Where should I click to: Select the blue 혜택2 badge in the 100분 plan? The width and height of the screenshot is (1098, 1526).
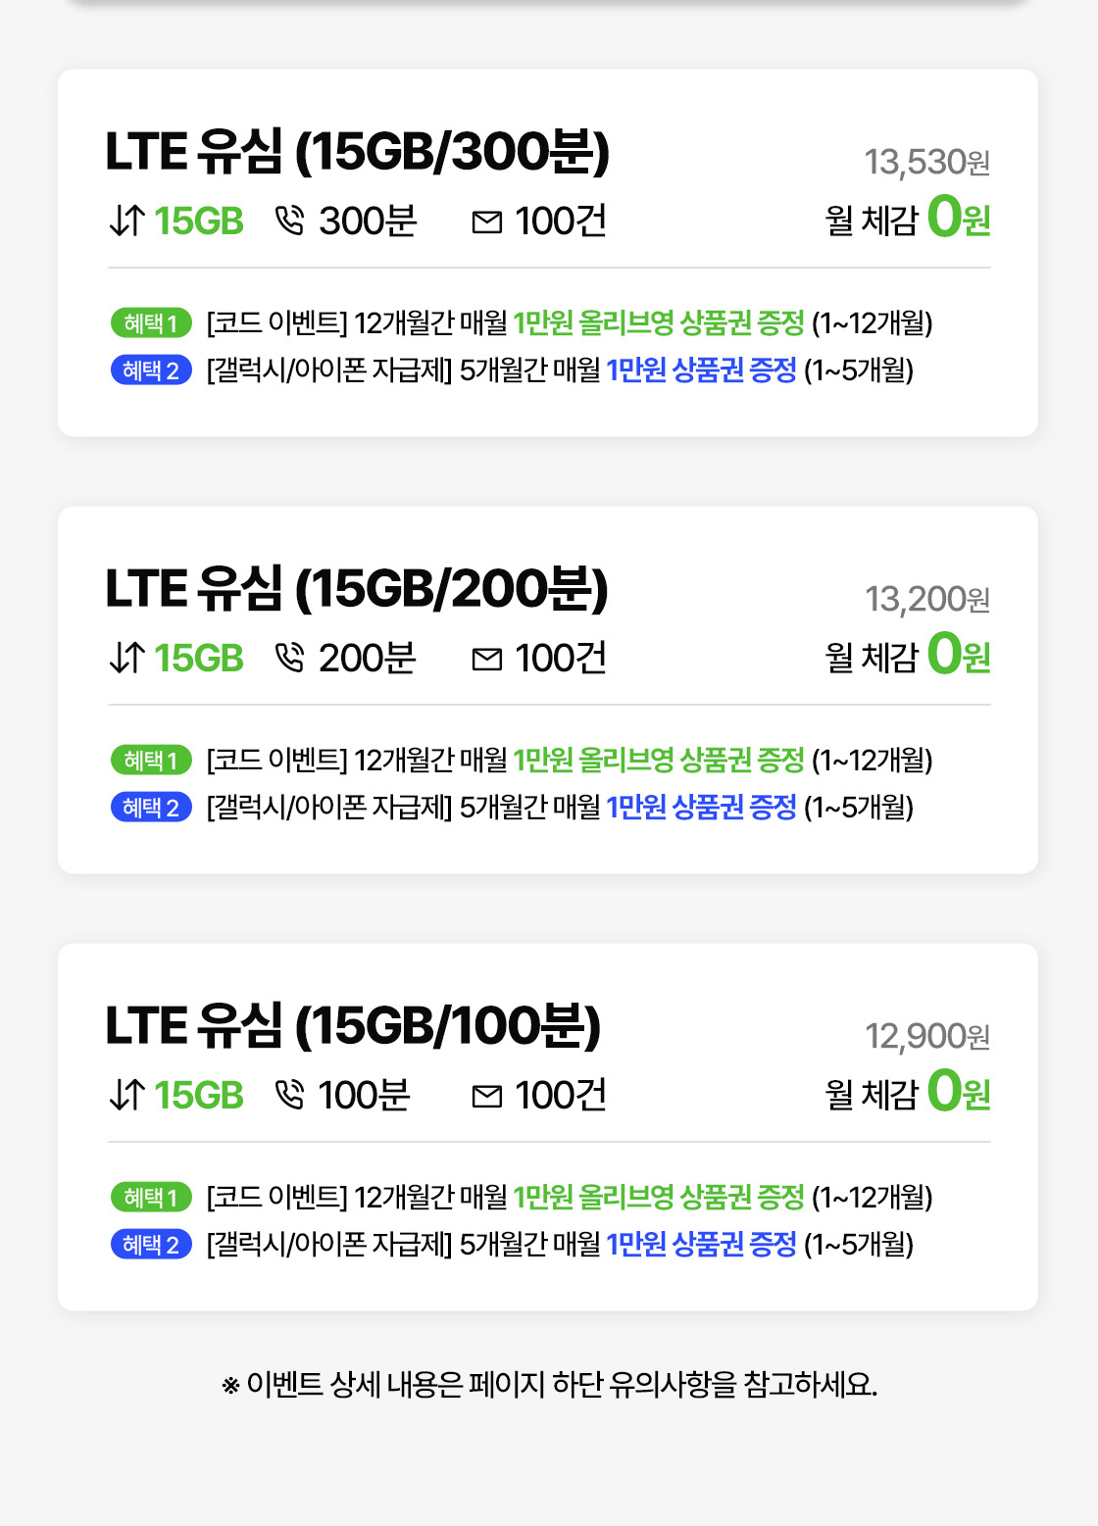tap(151, 1245)
